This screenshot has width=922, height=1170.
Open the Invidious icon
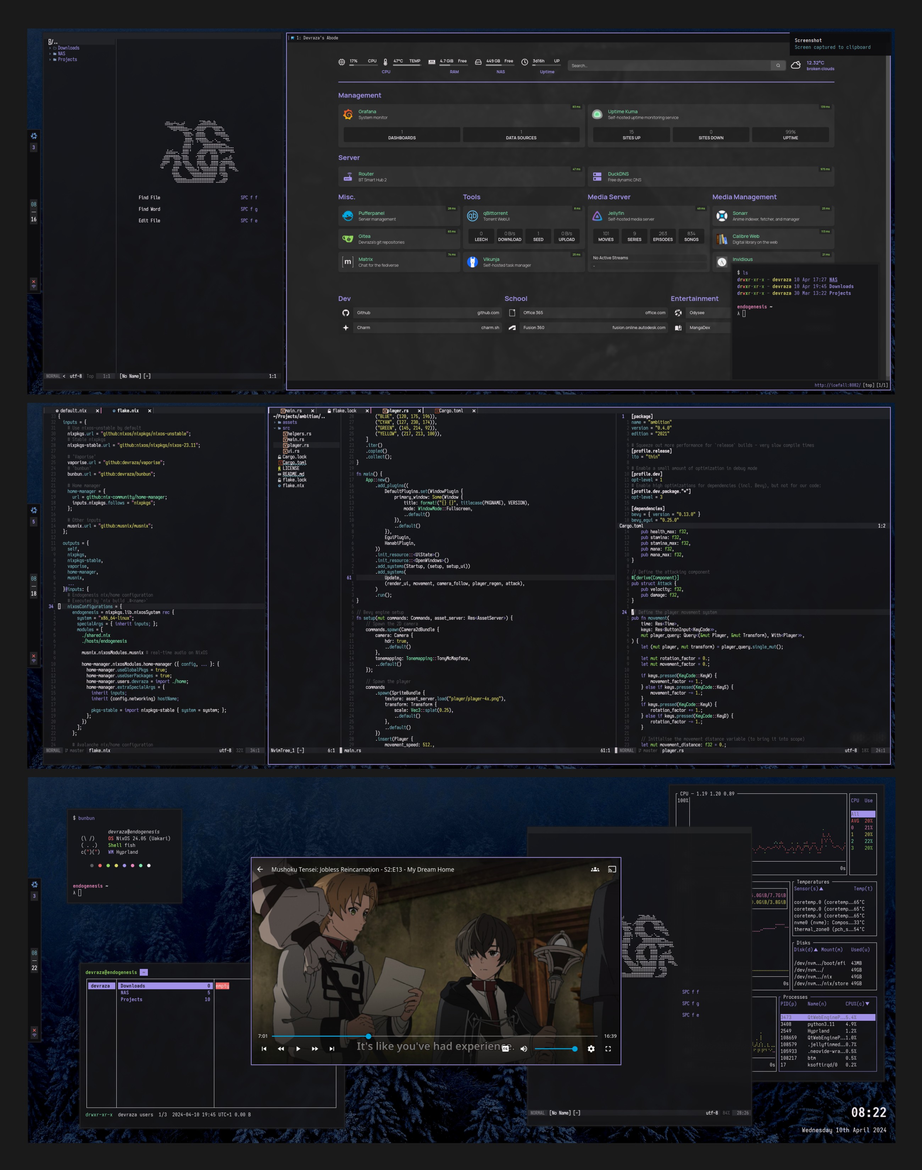coord(722,262)
